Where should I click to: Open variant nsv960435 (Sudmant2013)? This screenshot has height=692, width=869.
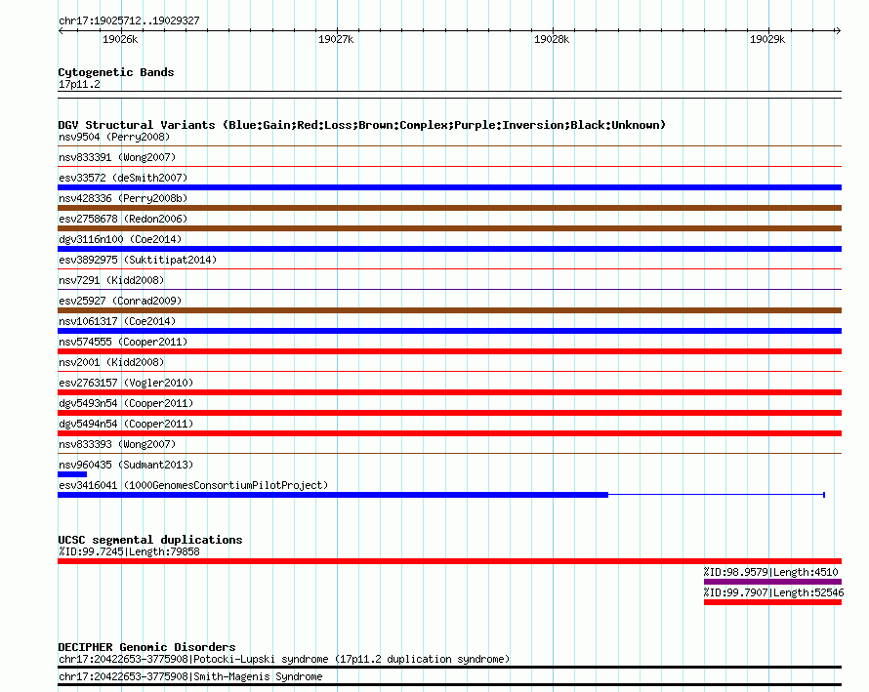click(126, 465)
